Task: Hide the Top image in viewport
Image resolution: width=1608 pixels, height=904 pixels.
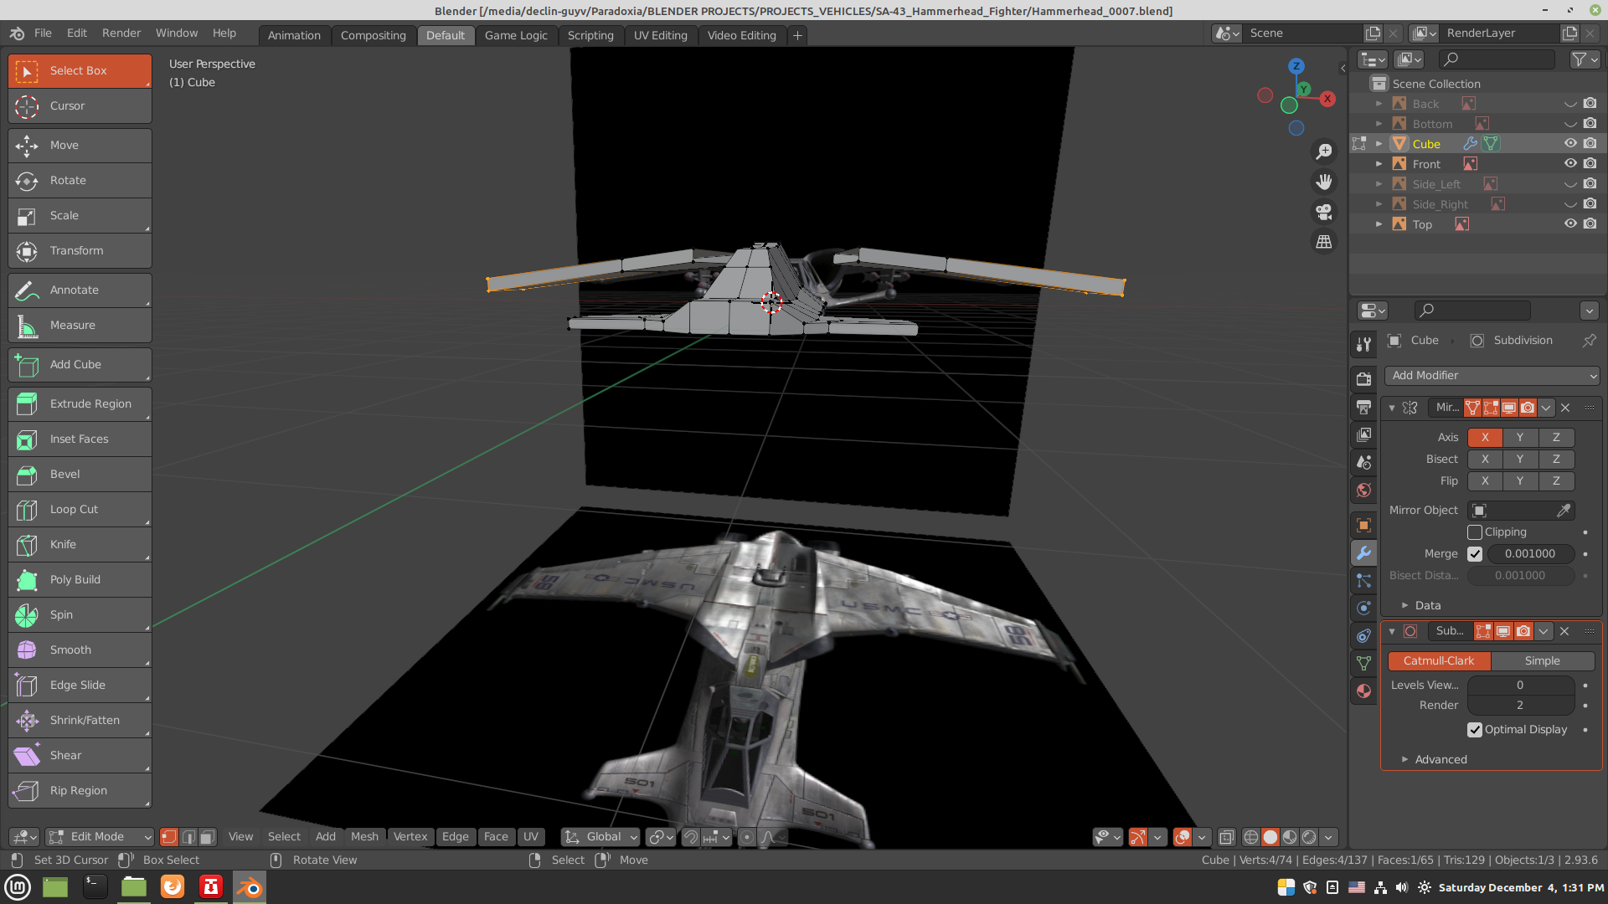Action: click(1570, 224)
